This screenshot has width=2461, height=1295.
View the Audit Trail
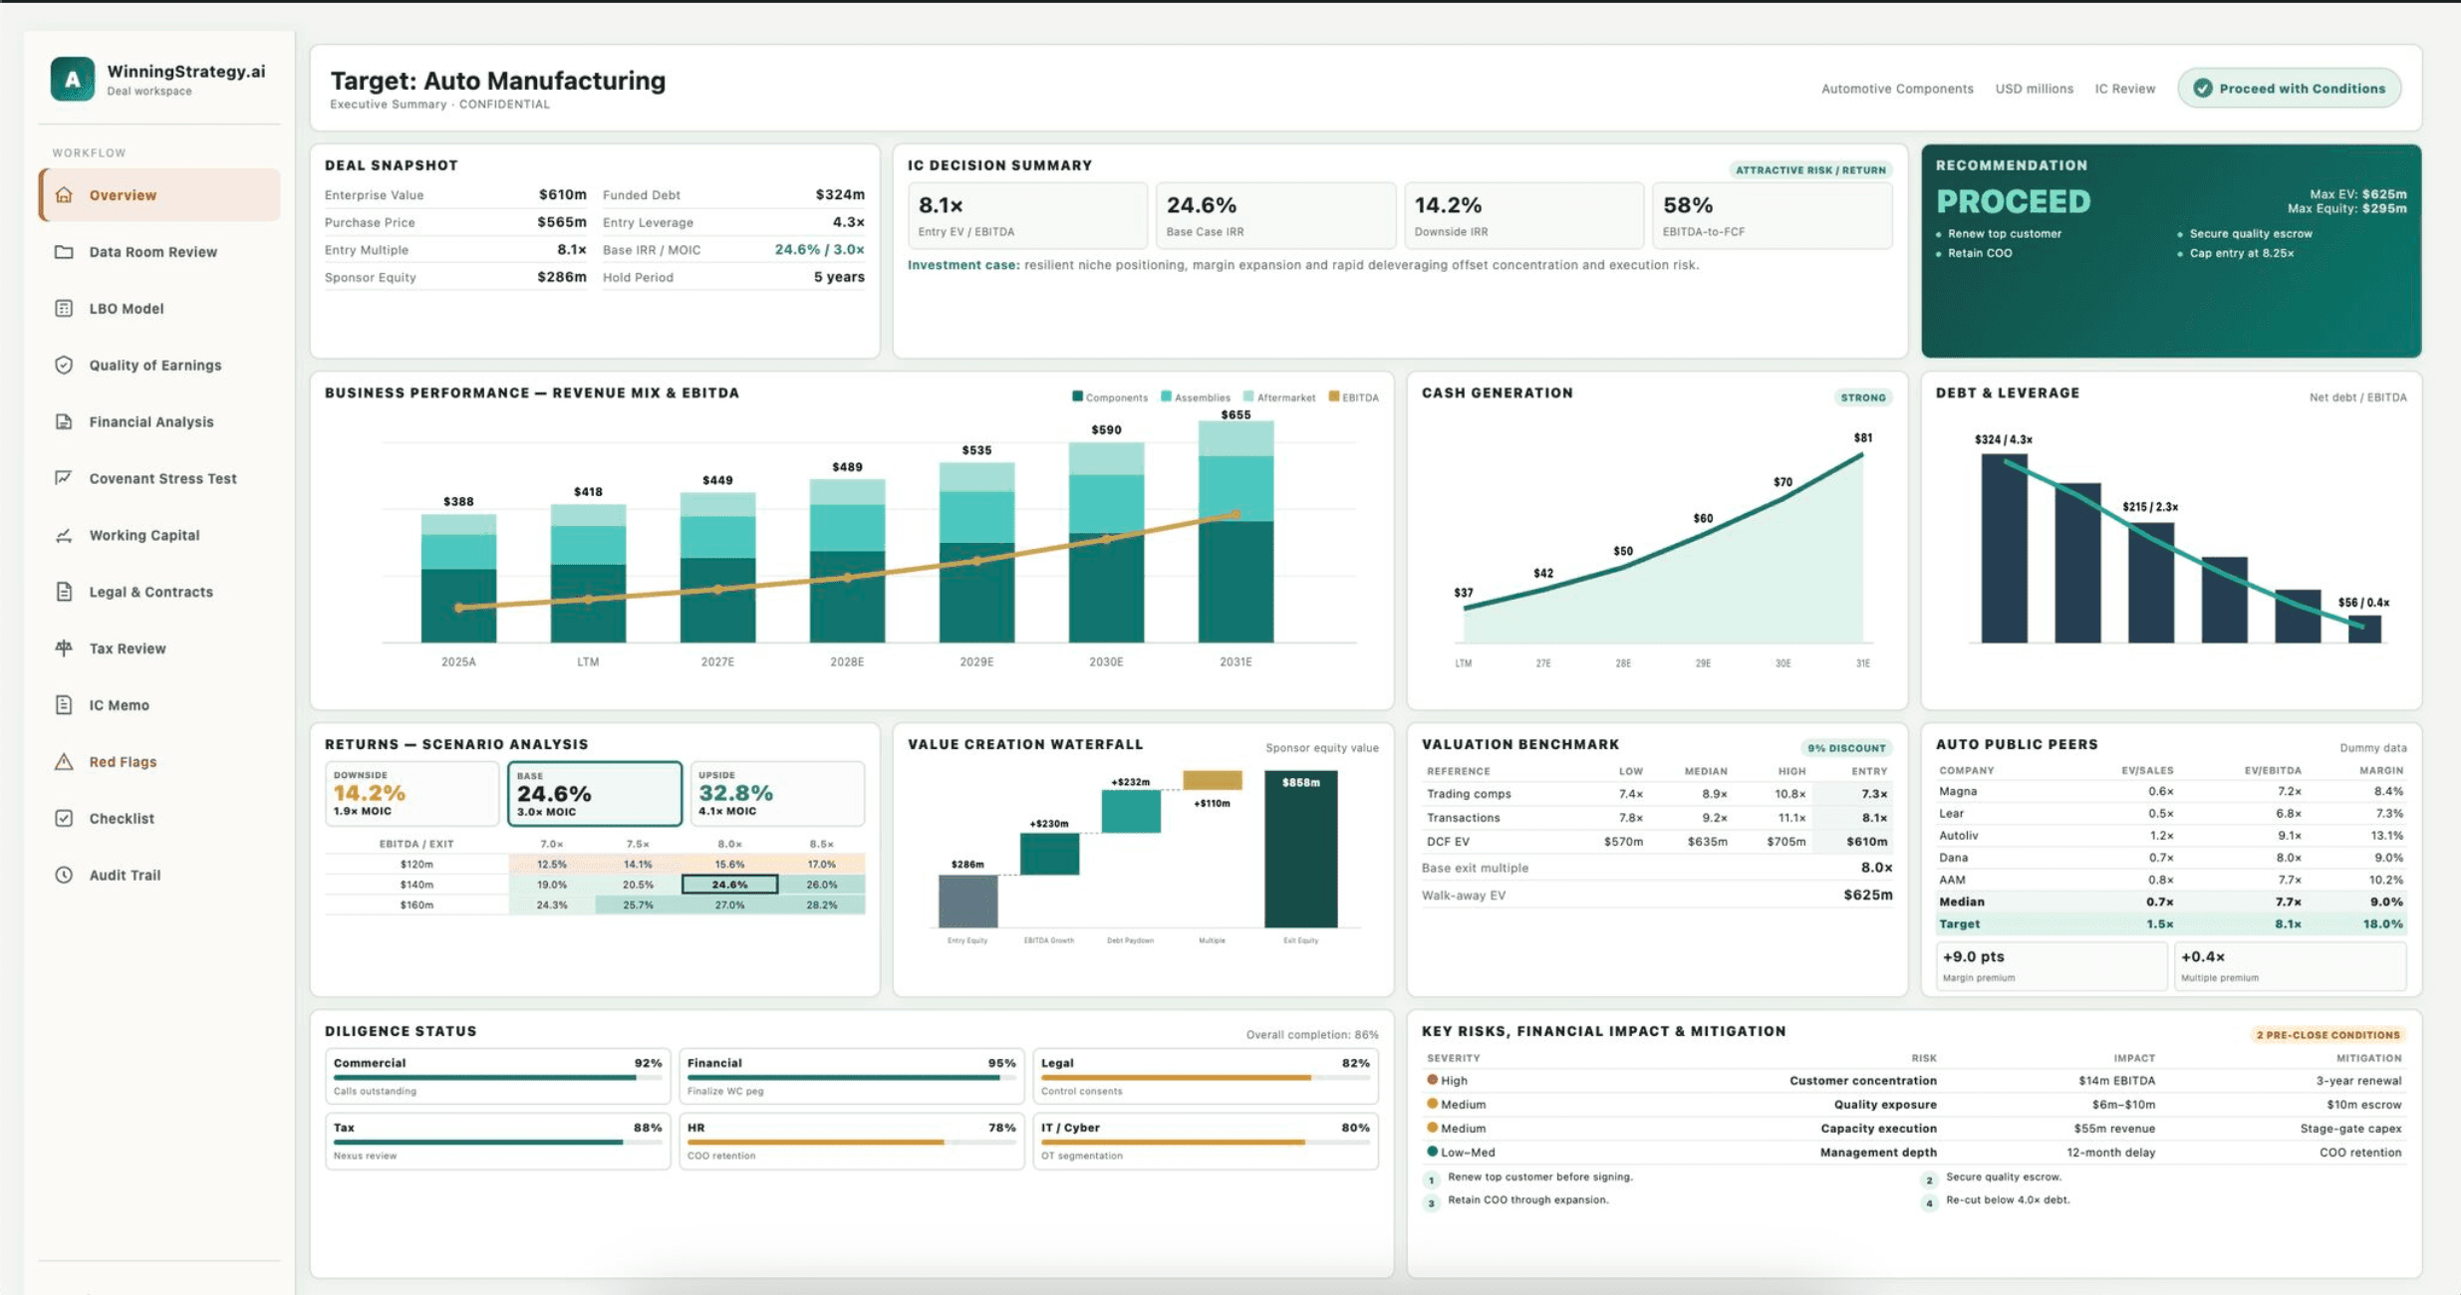pos(159,875)
